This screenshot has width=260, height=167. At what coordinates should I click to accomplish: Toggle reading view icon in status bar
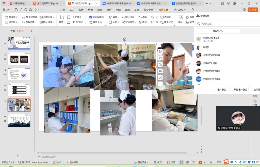tap(193, 162)
